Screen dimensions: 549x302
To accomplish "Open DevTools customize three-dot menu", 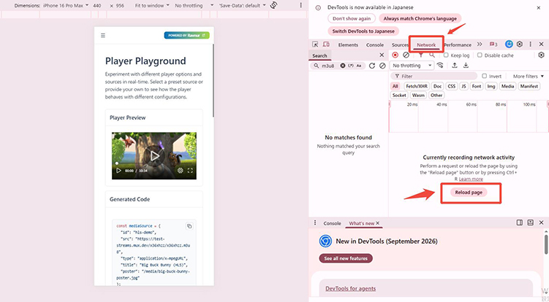I will click(x=530, y=44).
